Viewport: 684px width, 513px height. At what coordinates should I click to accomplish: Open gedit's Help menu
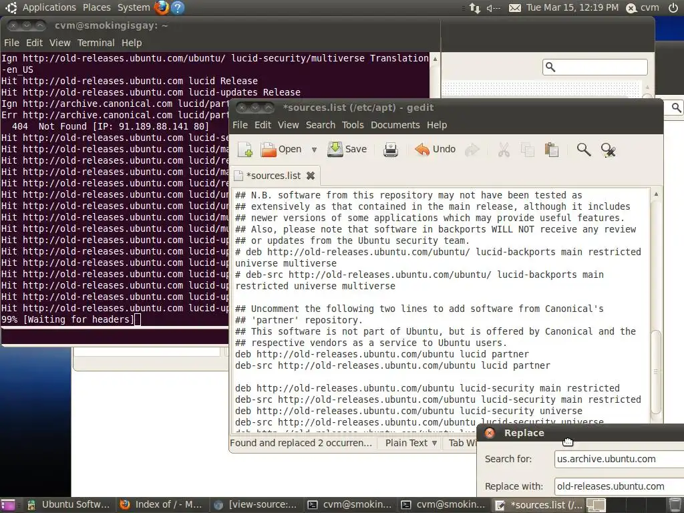437,125
